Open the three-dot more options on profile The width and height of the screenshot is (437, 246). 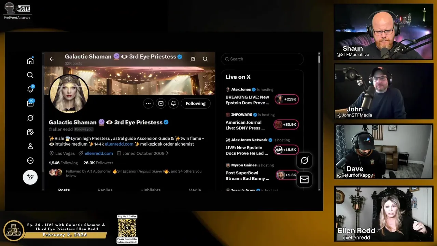148,104
